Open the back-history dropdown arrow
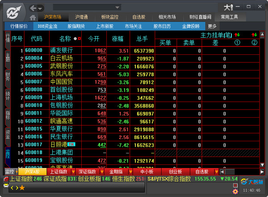The image size is (268, 197). point(40,8)
